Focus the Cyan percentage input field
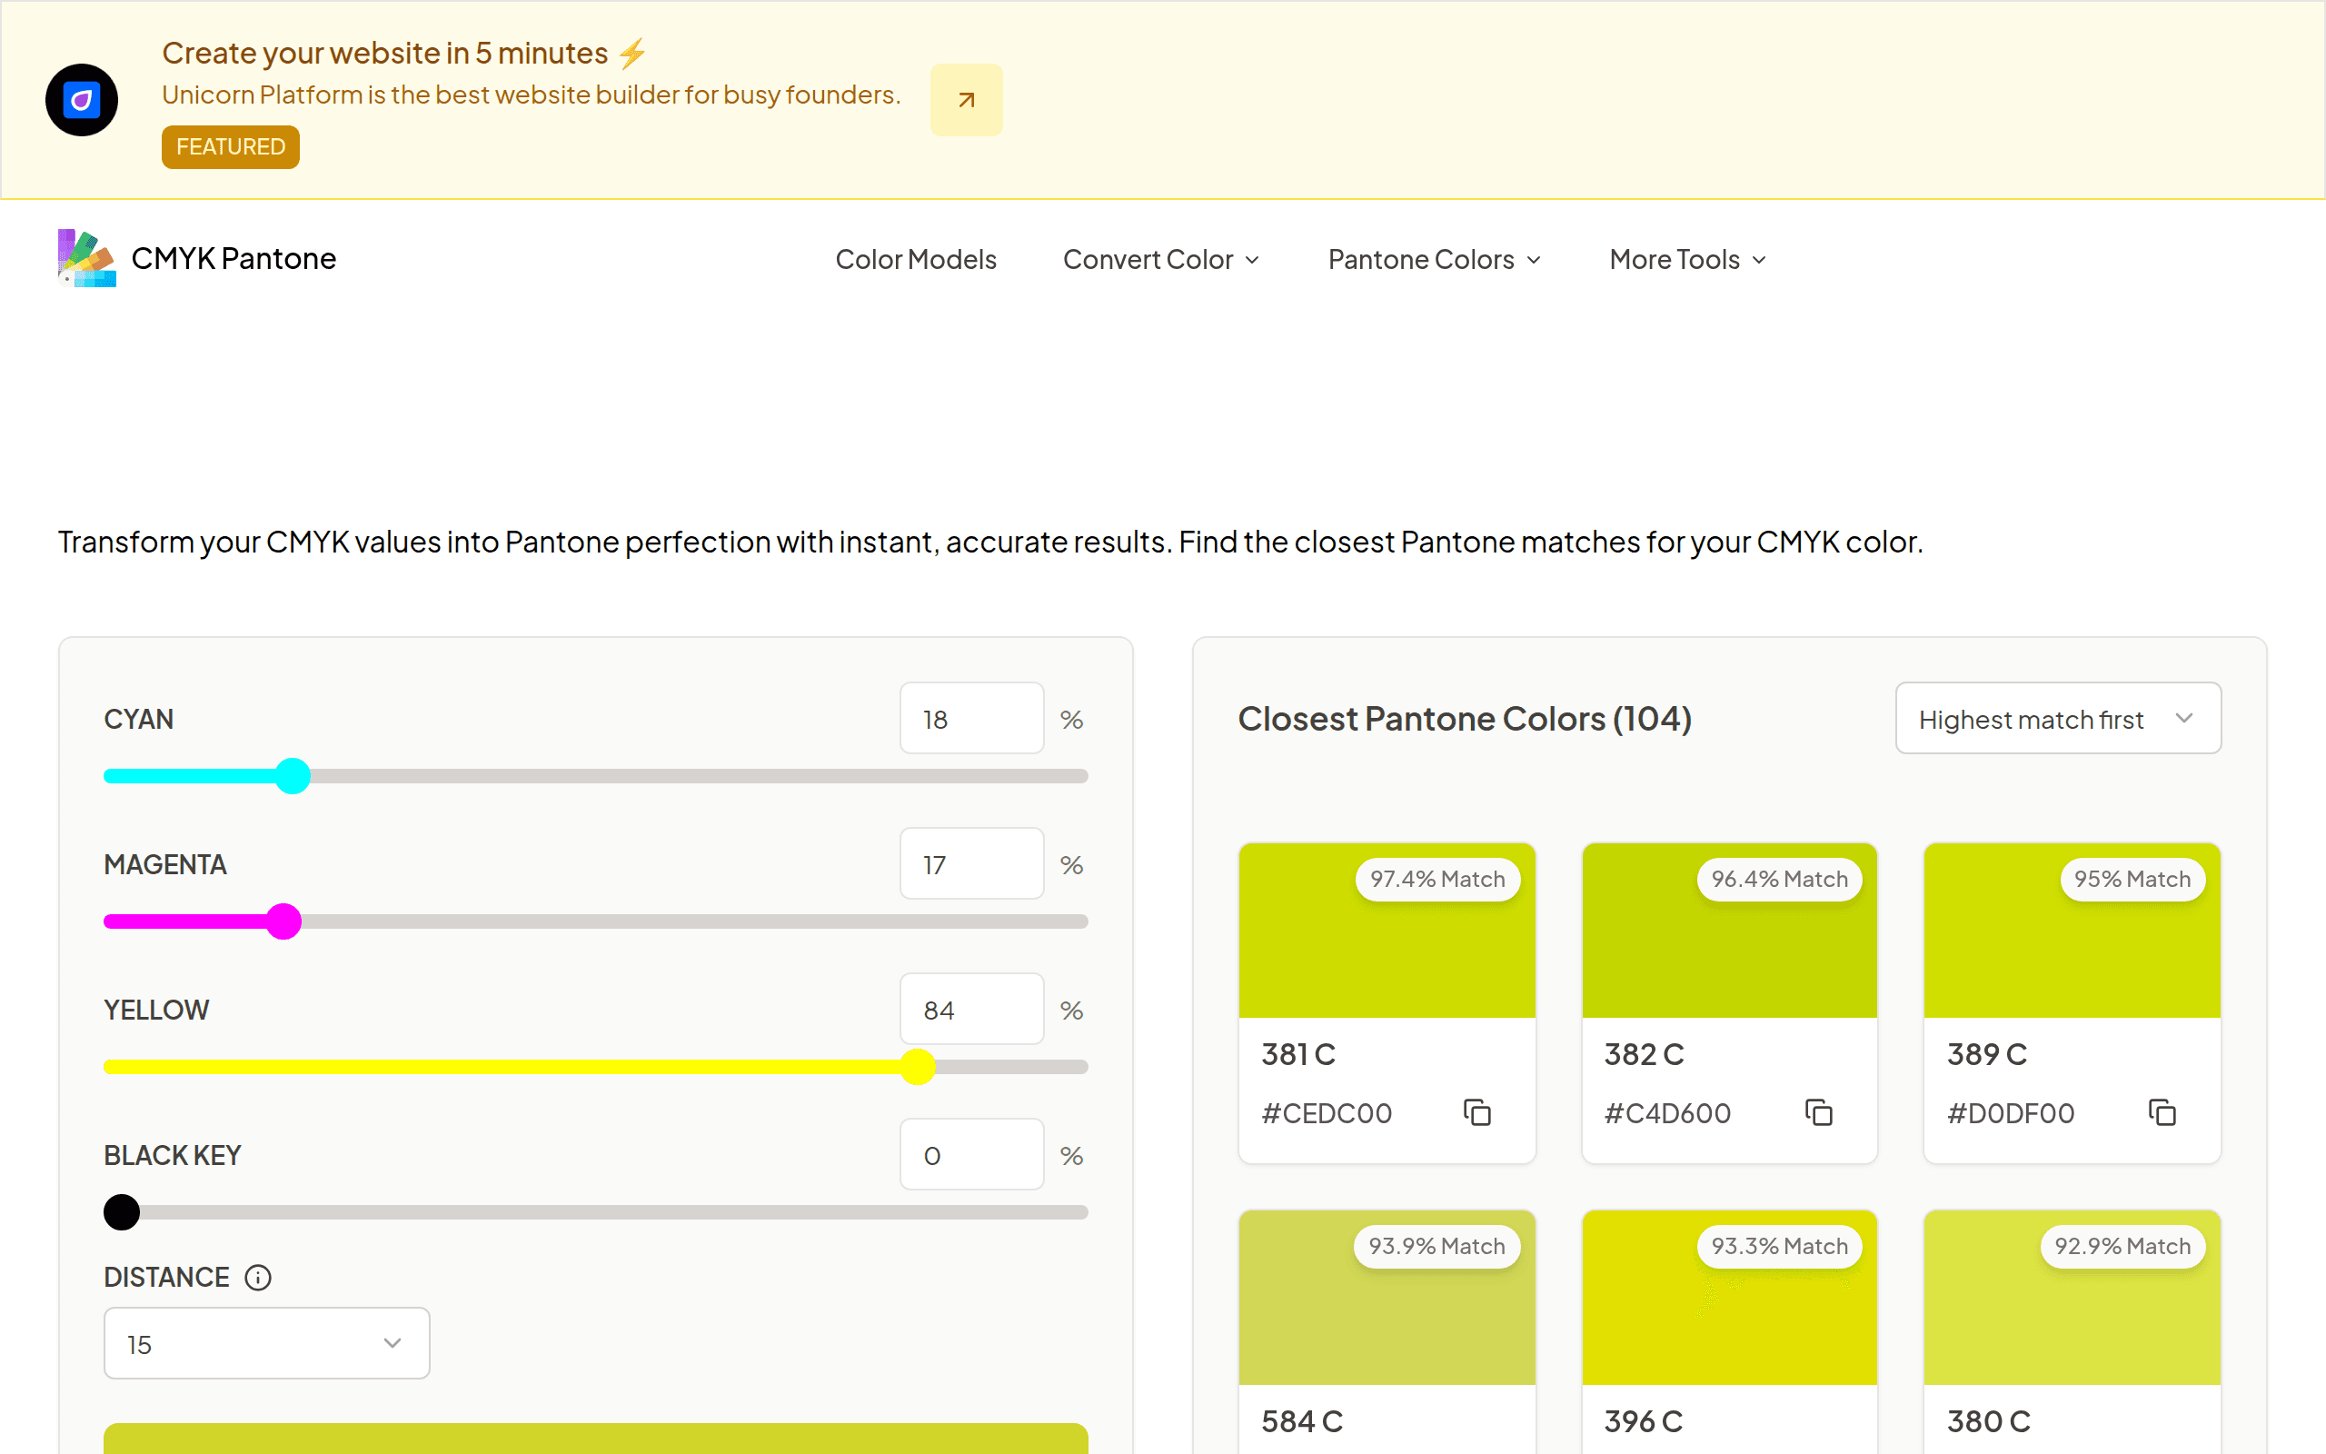The height and width of the screenshot is (1454, 2326). [x=971, y=718]
